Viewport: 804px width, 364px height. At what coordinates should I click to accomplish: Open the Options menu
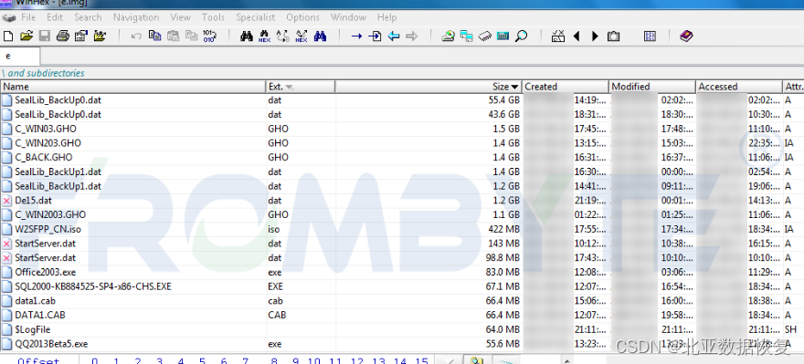pyautogui.click(x=302, y=17)
